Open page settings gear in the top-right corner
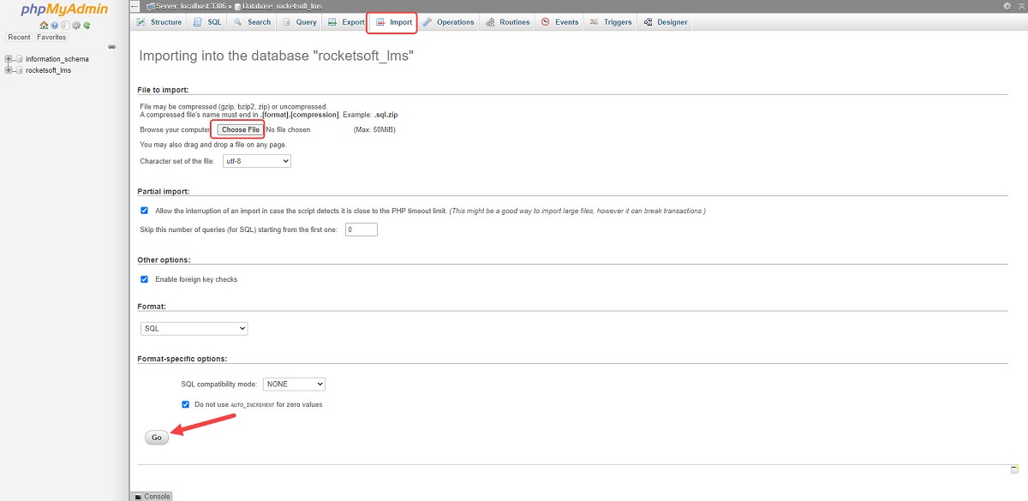The width and height of the screenshot is (1028, 501). [1007, 6]
